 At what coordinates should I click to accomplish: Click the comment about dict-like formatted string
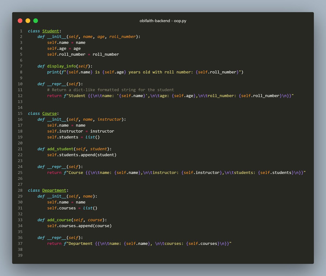click(111, 90)
